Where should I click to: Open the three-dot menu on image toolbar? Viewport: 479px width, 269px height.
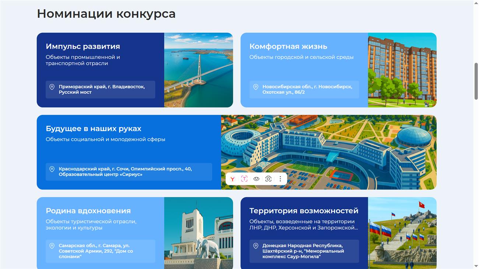[x=280, y=179]
